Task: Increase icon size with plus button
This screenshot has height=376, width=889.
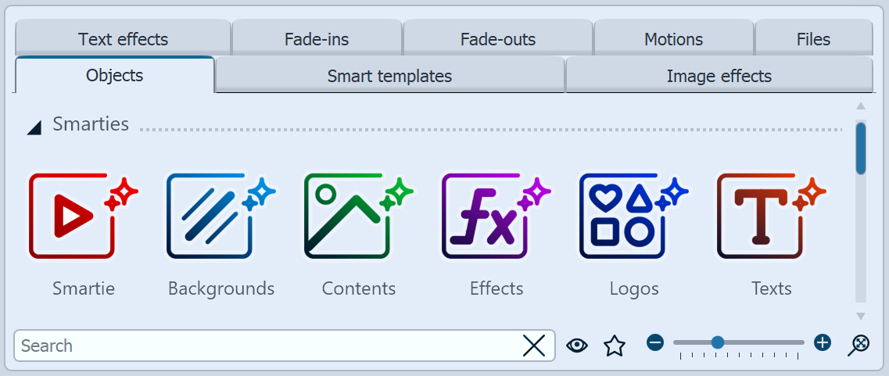Action: pyautogui.click(x=822, y=342)
